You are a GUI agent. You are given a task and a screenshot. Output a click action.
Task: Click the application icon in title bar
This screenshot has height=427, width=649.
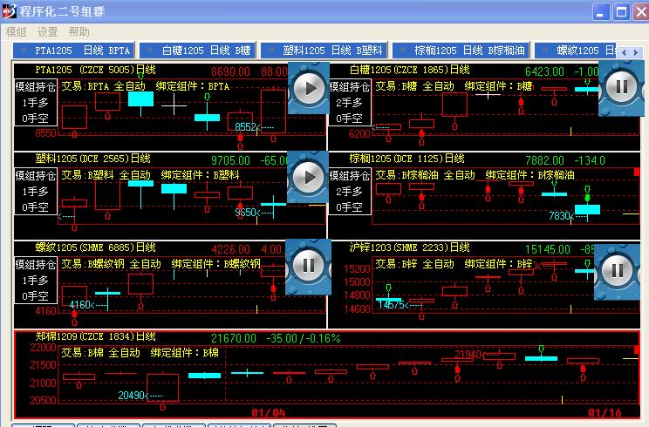(10, 11)
